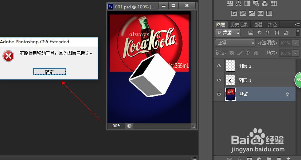Select the 图层 1 layer thumbnail
The height and width of the screenshot is (160, 301).
(230, 80)
